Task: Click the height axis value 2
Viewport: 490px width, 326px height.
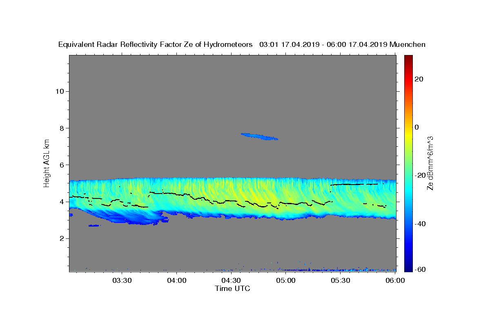Action: click(x=61, y=239)
